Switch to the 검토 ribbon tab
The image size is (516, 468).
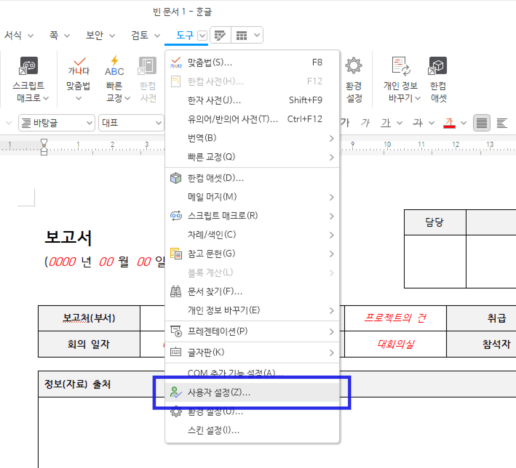click(x=140, y=35)
